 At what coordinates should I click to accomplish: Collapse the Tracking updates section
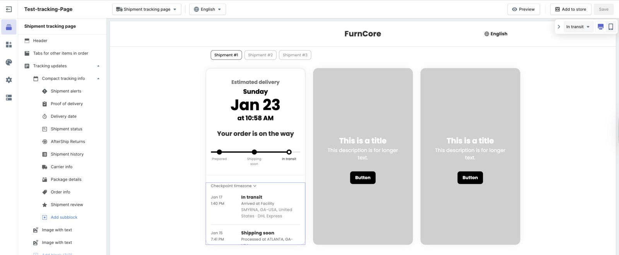(98, 66)
